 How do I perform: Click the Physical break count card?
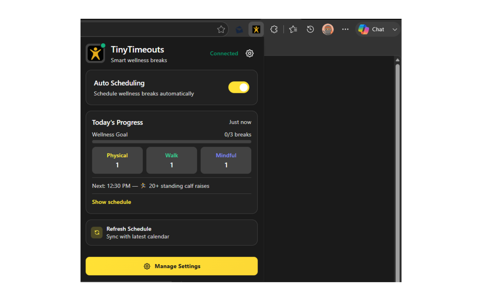pyautogui.click(x=117, y=160)
